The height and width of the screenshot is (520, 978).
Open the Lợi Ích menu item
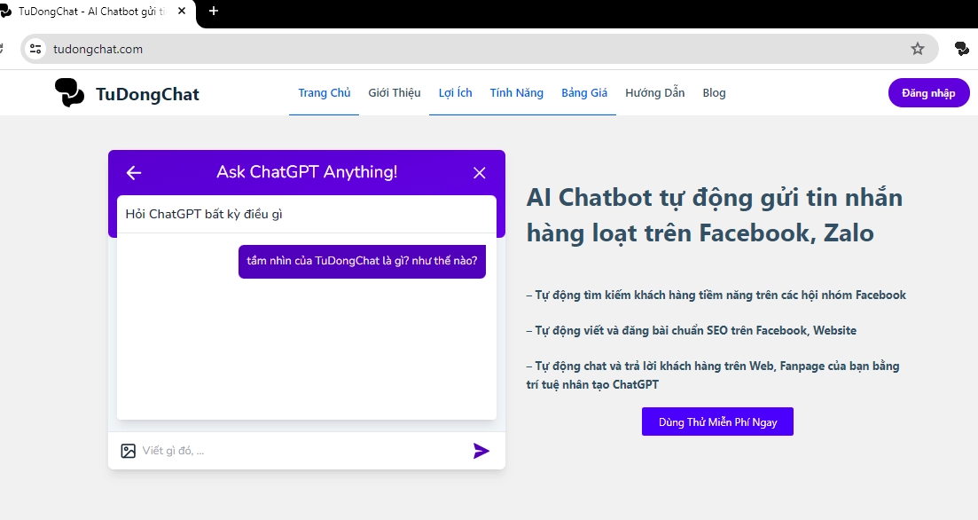[x=456, y=93]
